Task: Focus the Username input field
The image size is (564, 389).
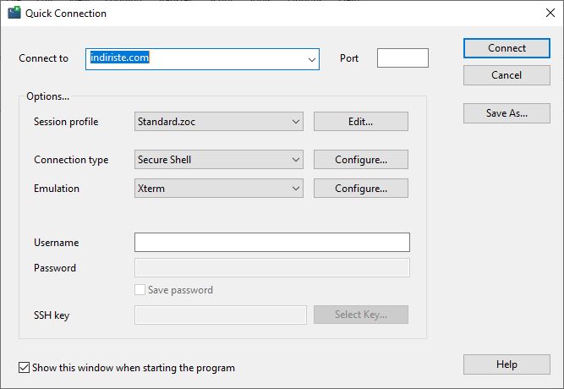Action: (272, 242)
